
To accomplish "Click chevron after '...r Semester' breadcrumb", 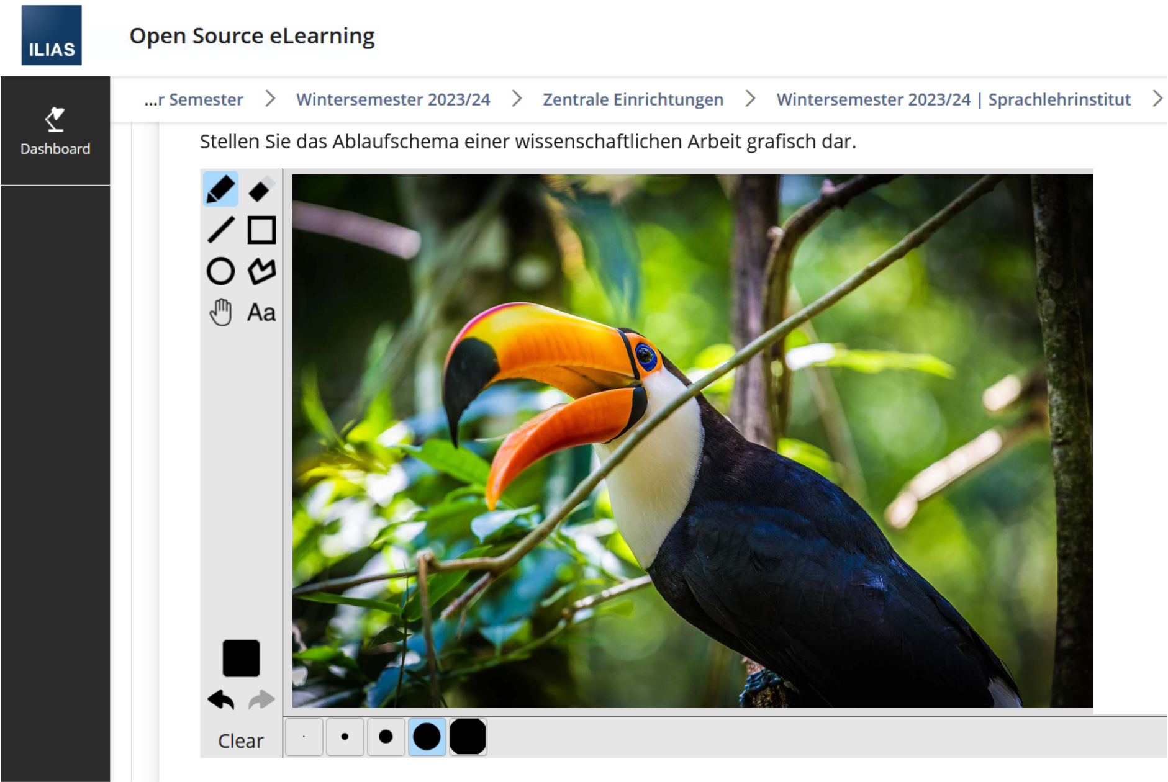I will [x=270, y=99].
